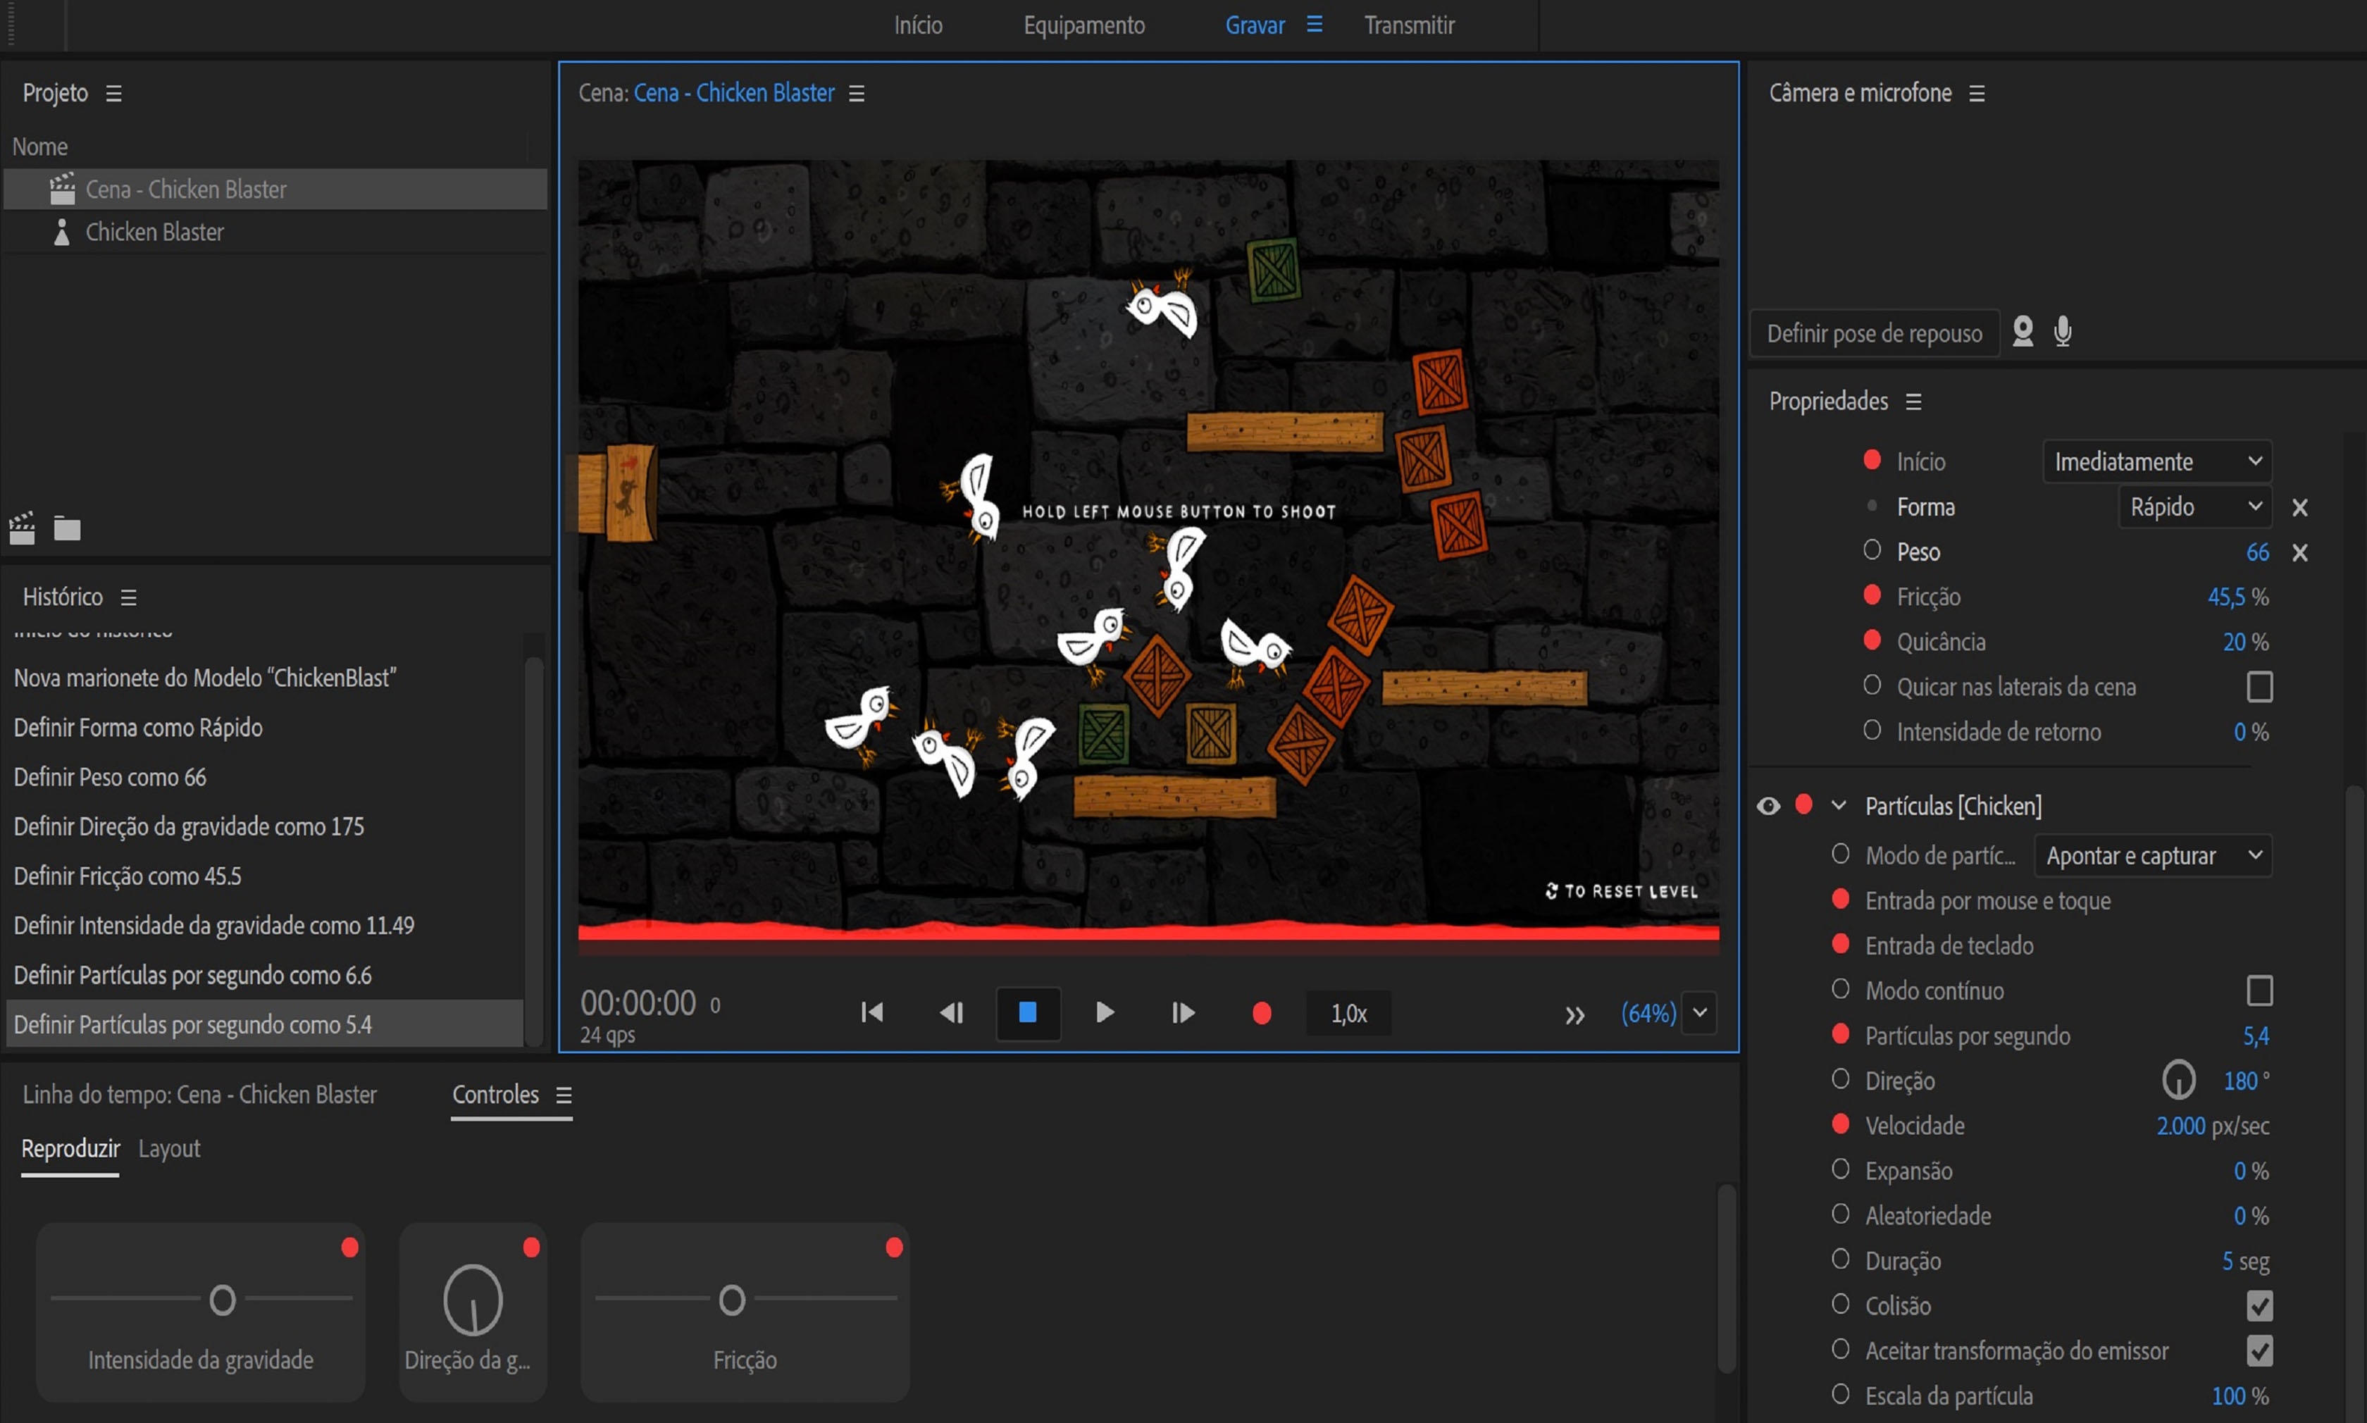The image size is (2367, 1423).
Task: Toggle the microphone input icon
Action: (x=2063, y=332)
